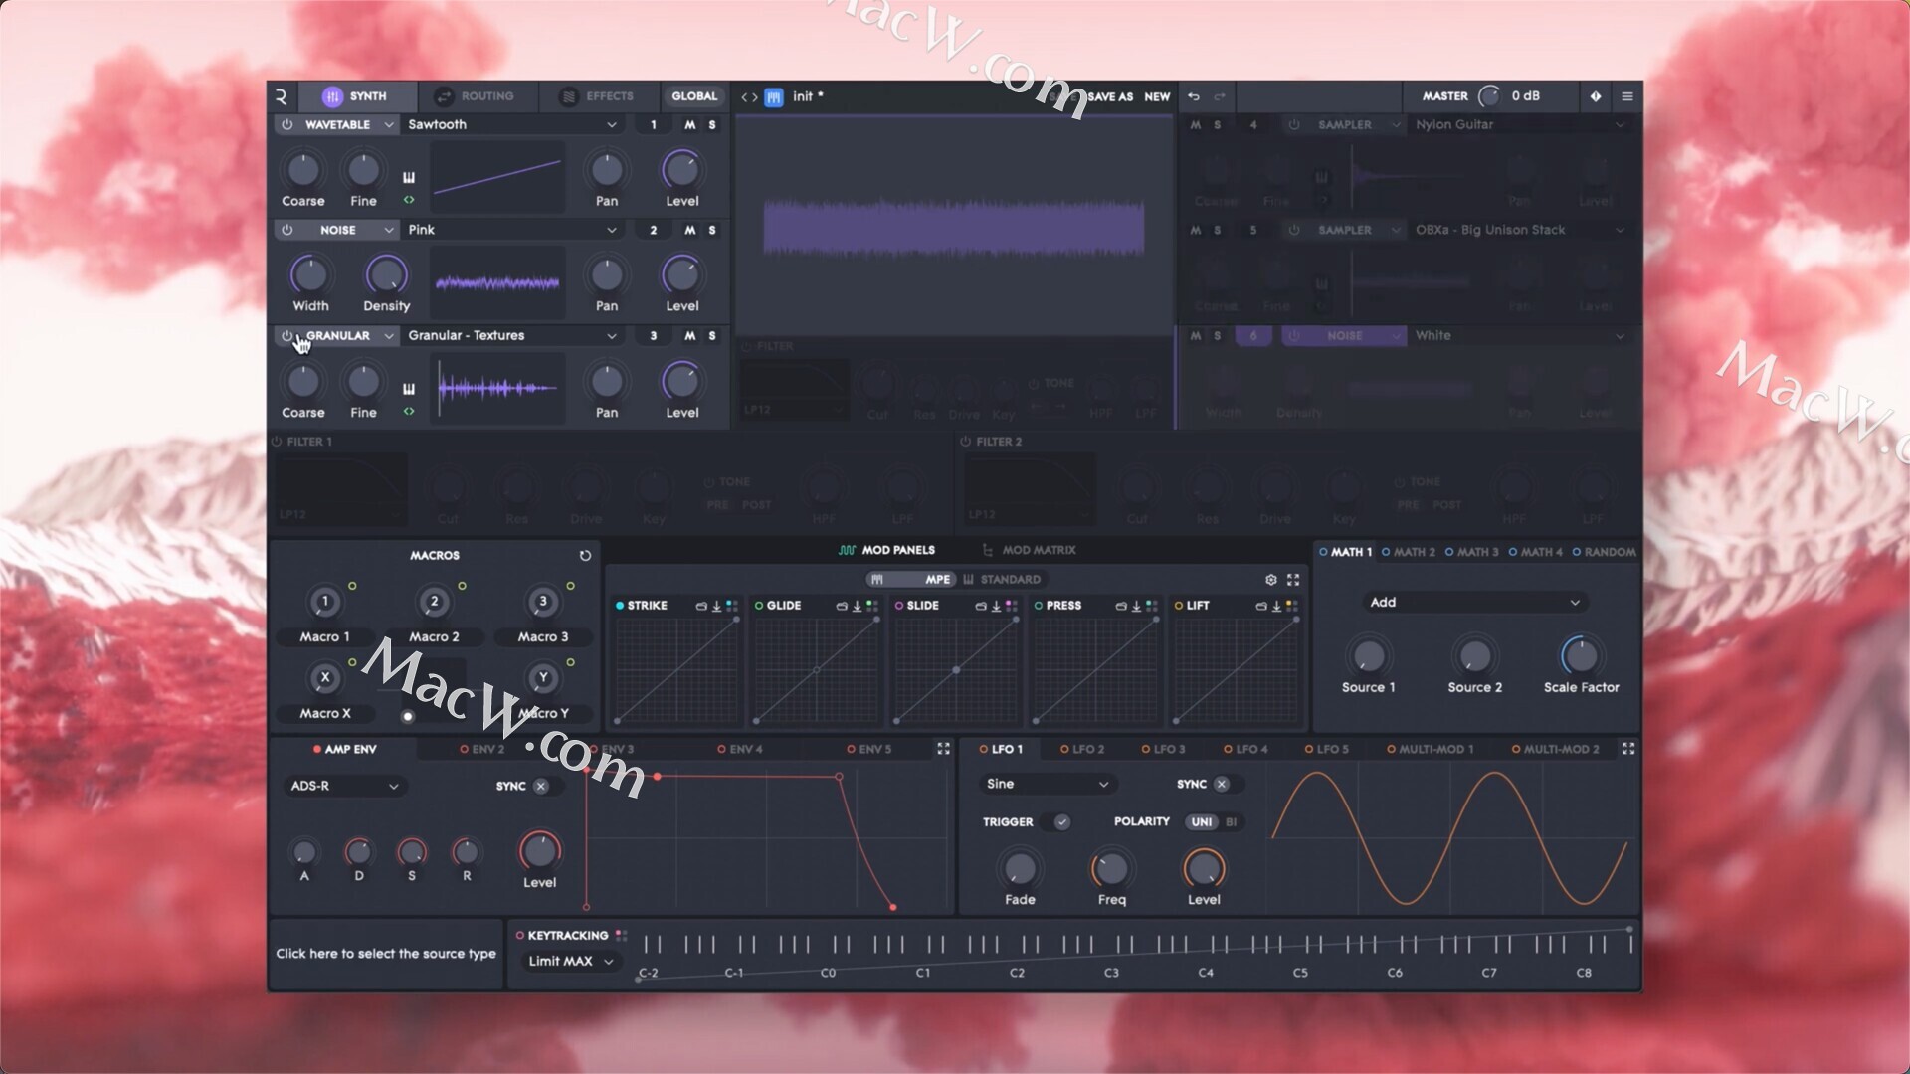This screenshot has width=1910, height=1074.
Task: Click the LFO Freq knob
Action: (x=1111, y=869)
